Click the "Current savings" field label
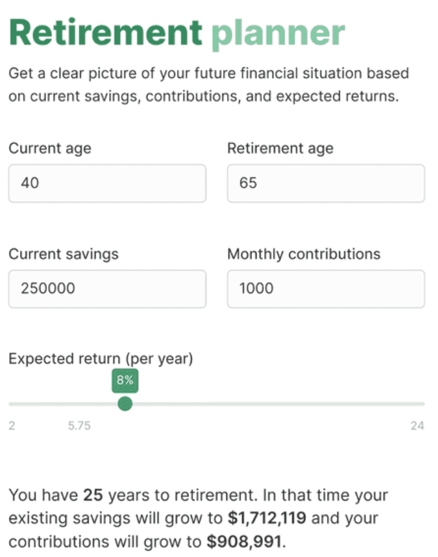 63,254
